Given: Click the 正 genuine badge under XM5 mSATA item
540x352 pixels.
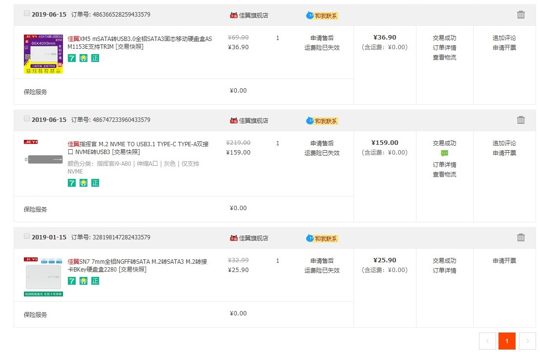Looking at the screenshot, I should pyautogui.click(x=95, y=58).
